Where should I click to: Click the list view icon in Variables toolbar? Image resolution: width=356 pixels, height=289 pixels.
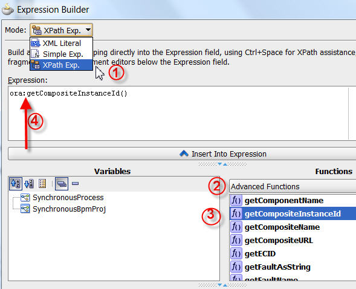[x=42, y=183]
